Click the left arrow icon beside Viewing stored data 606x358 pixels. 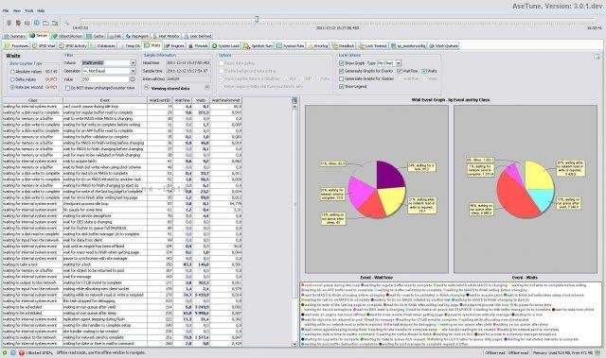pyautogui.click(x=147, y=88)
